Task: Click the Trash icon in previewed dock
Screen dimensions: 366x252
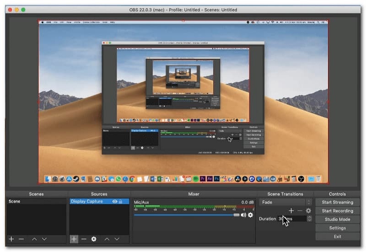Action: [x=318, y=179]
